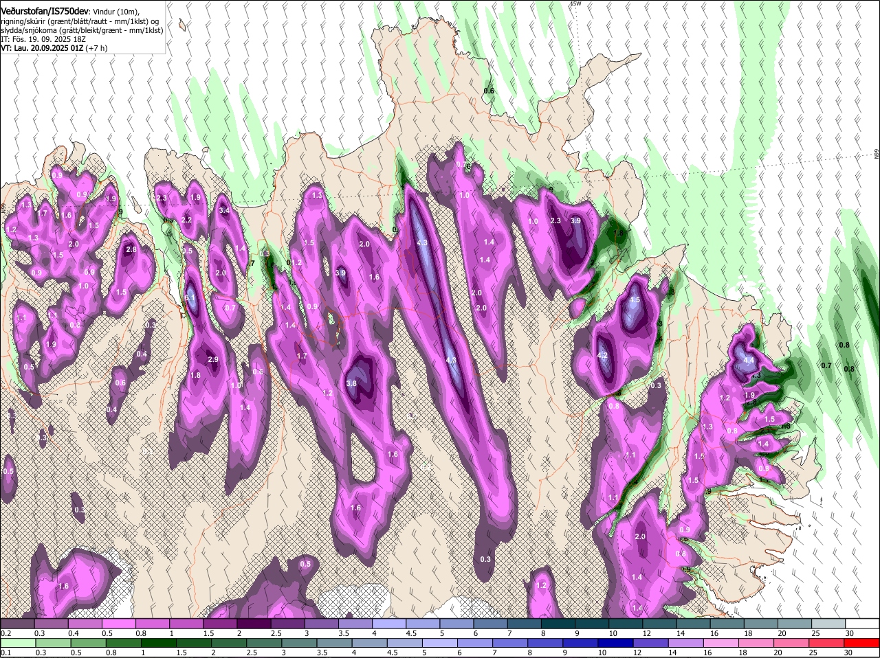Pick the dark blue 10 swatch in rain legend
Screen dimensions: 880x658
(x=615, y=643)
